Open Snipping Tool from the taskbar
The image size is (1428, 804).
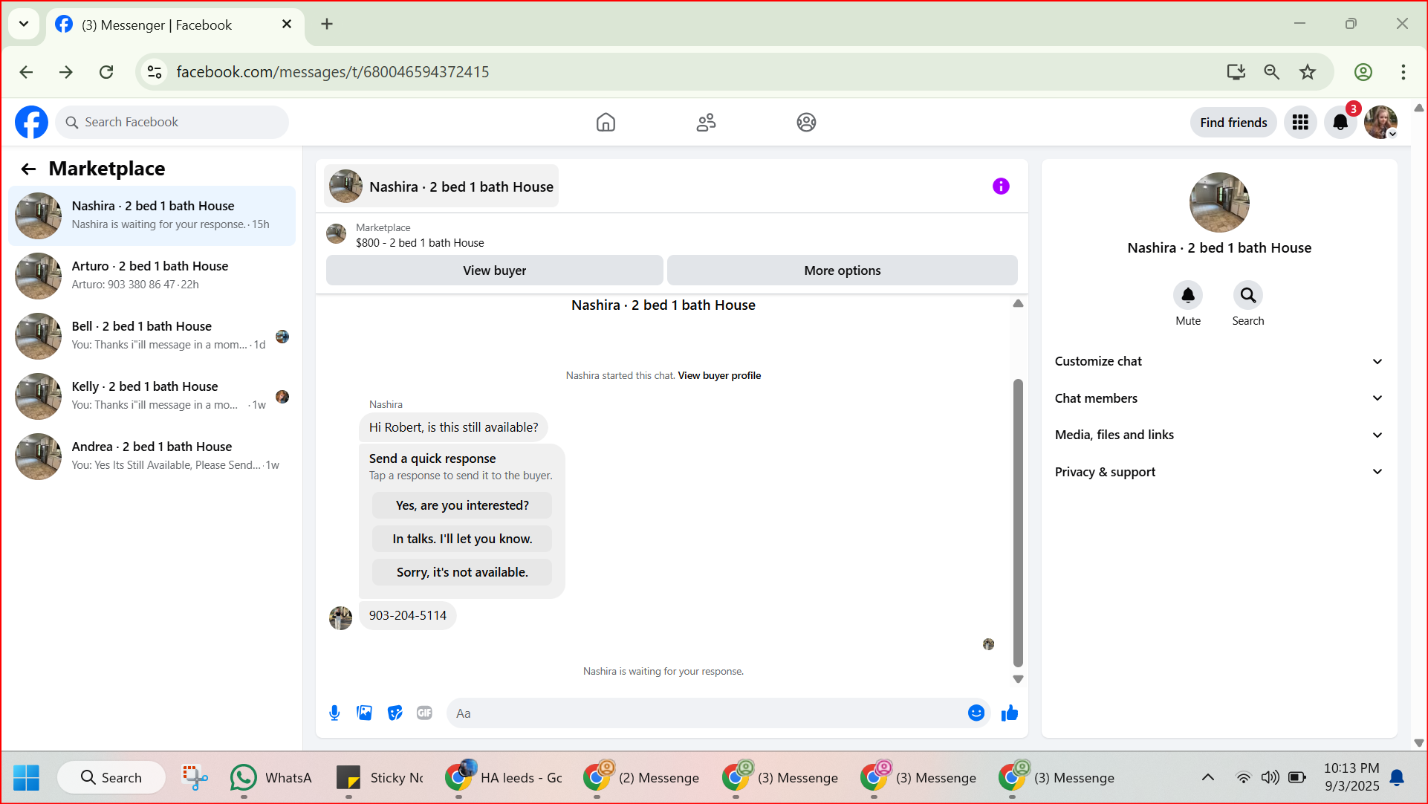tap(195, 777)
